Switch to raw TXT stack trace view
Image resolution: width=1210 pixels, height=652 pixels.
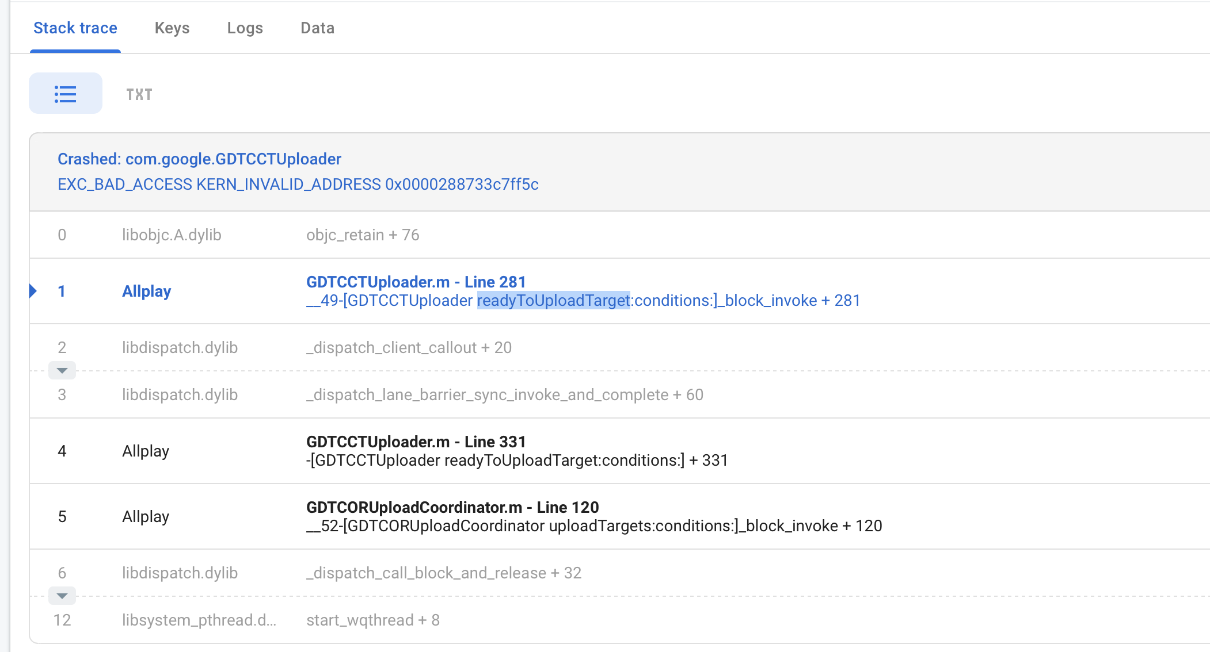click(138, 94)
